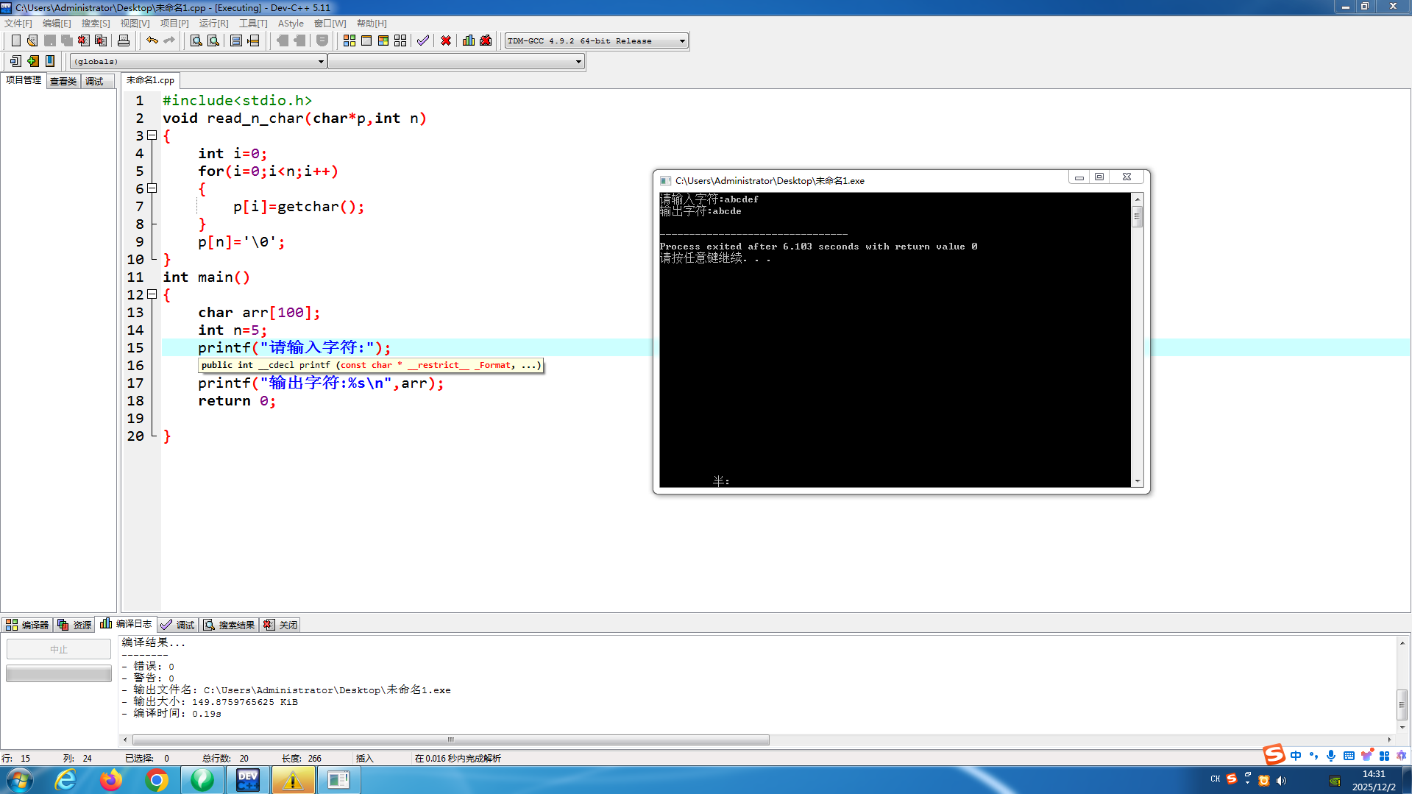
Task: Click the Sogou voice input microphone
Action: (x=1331, y=756)
